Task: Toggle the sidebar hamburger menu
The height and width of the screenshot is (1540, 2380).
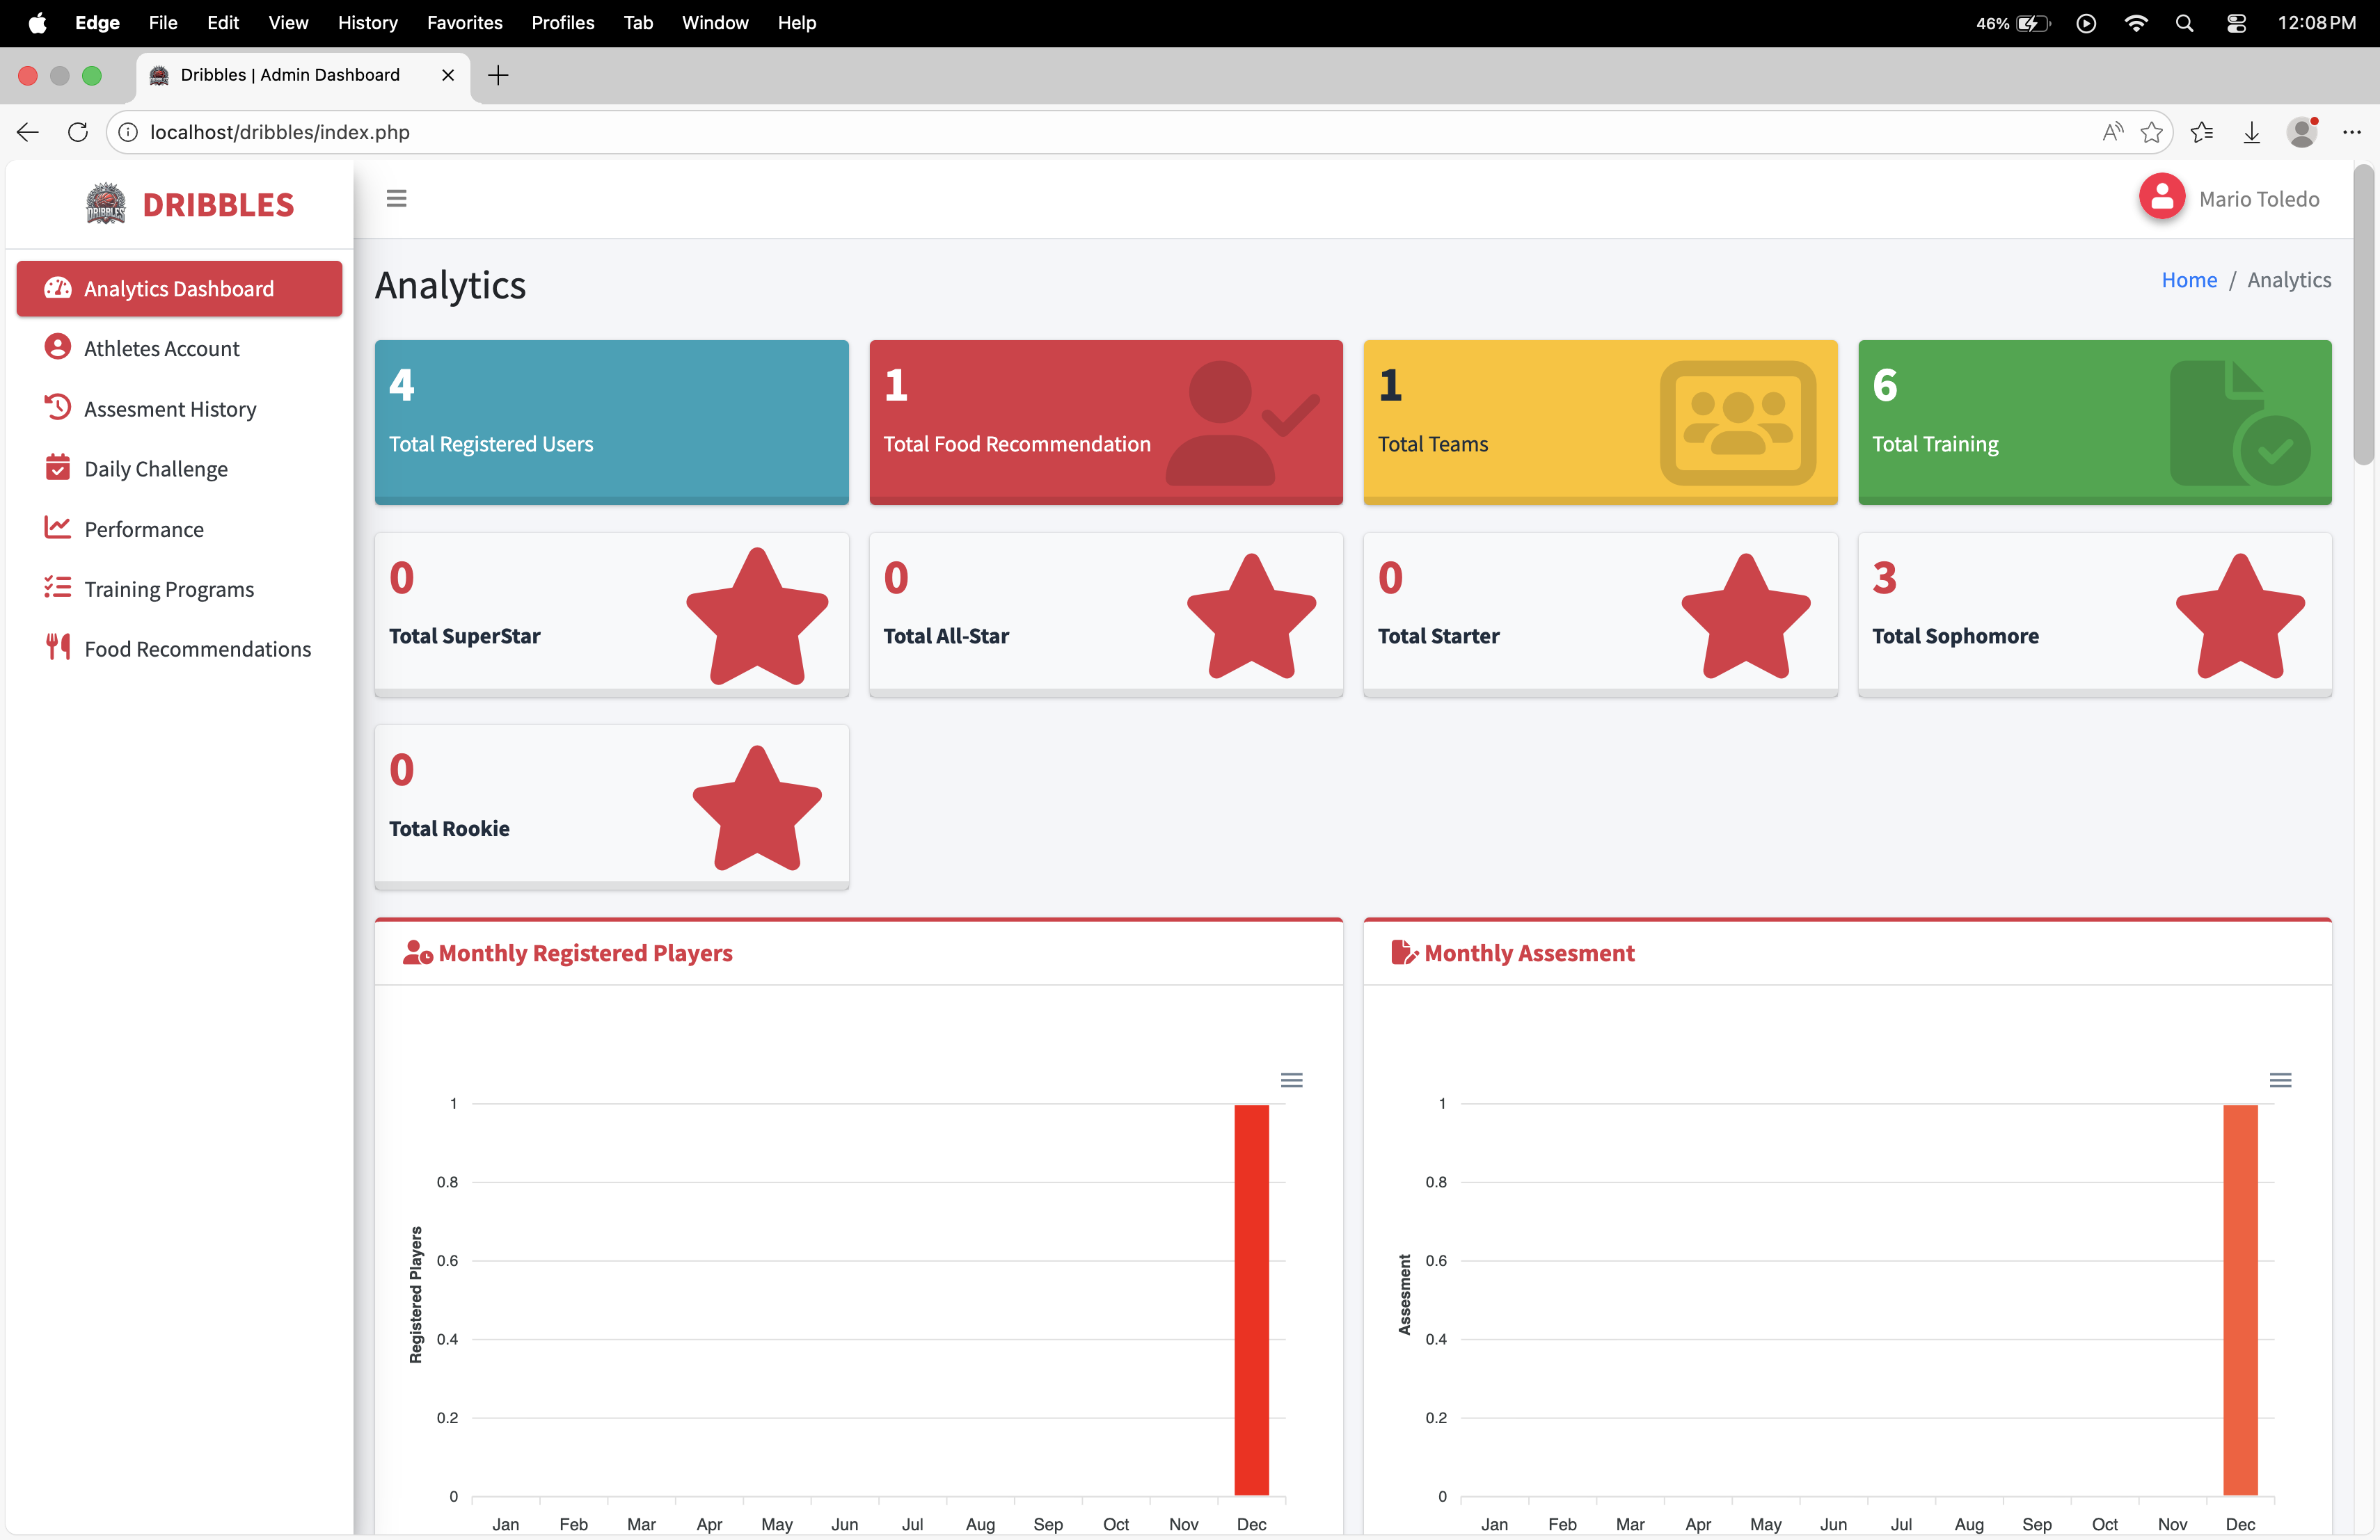Action: pyautogui.click(x=396, y=199)
